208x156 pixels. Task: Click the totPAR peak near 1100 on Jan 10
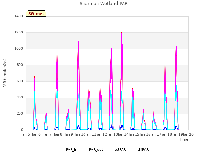pyautogui.click(x=78, y=41)
